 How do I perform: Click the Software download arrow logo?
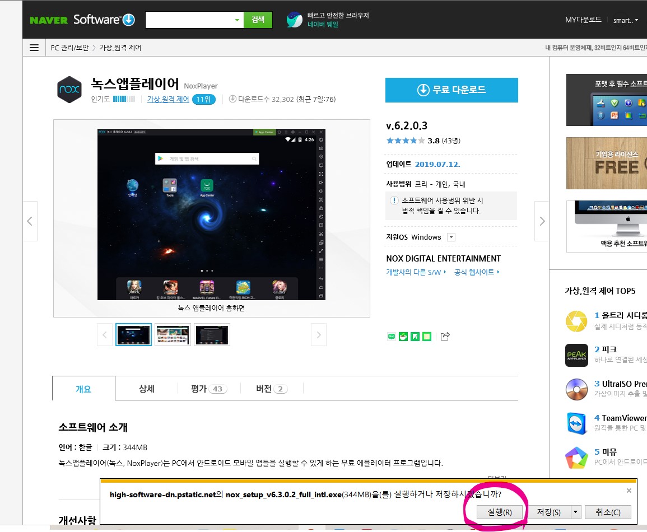pos(129,20)
